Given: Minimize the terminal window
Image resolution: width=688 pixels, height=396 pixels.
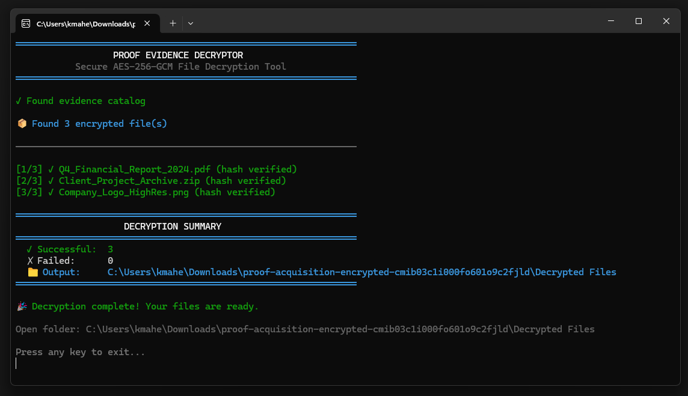Looking at the screenshot, I should [x=611, y=21].
